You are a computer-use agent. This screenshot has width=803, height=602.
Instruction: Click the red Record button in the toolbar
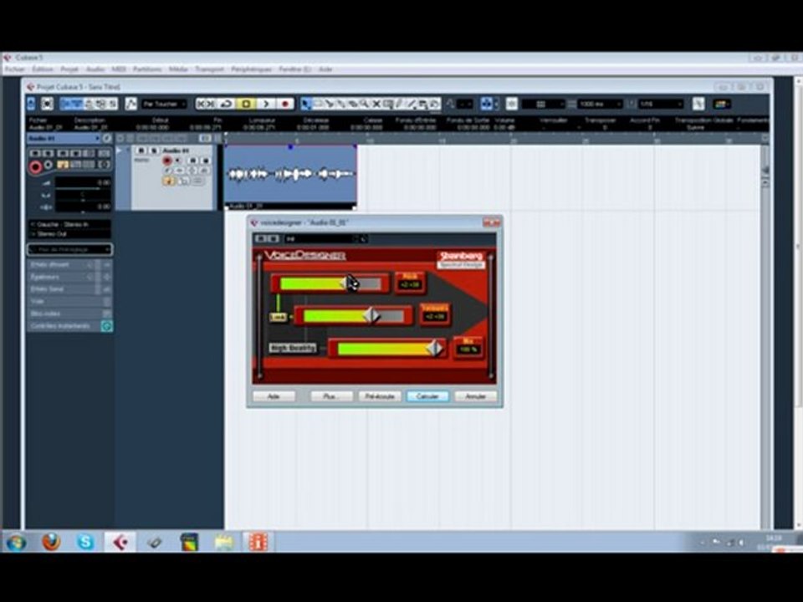click(x=285, y=104)
